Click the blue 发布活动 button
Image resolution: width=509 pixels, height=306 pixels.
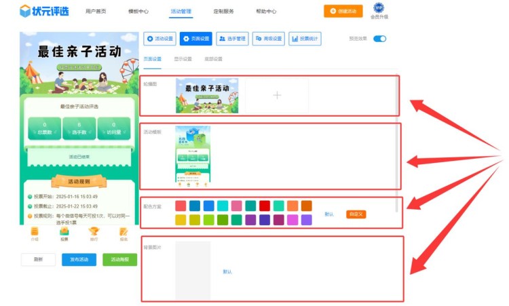79,259
